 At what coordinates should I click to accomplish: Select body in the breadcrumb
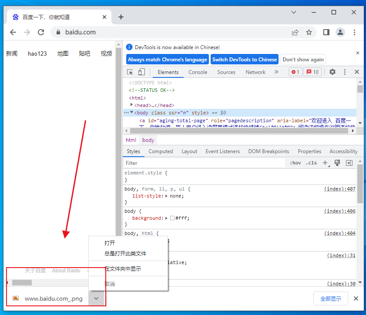coord(148,140)
